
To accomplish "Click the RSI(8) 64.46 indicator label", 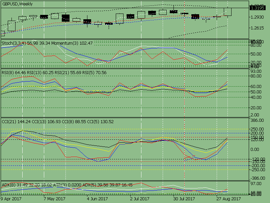I will click(13, 73).
